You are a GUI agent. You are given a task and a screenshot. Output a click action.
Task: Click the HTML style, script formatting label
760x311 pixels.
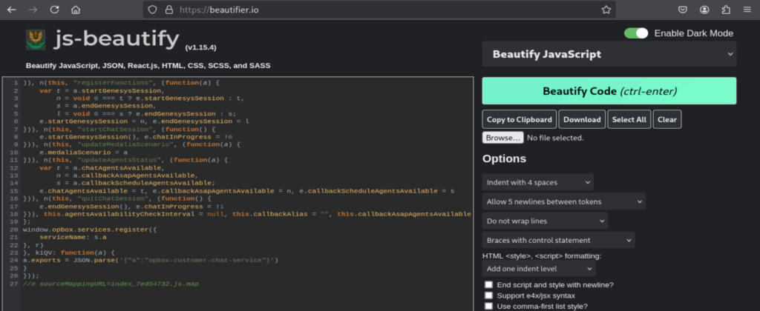(542, 256)
